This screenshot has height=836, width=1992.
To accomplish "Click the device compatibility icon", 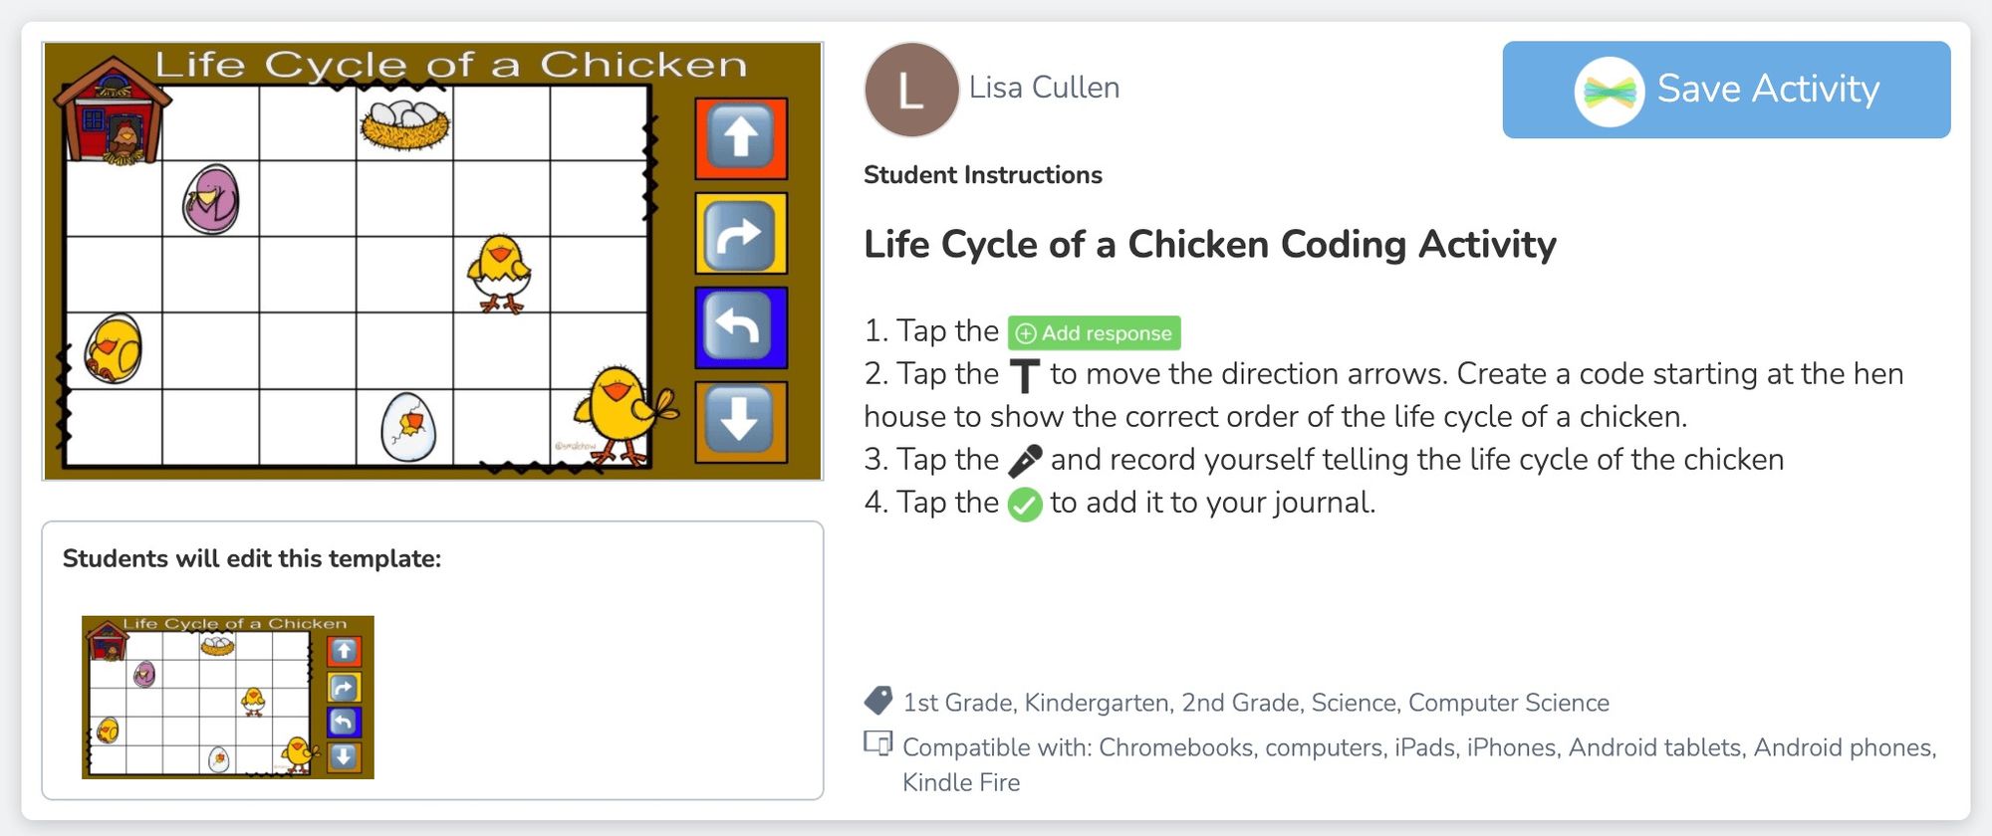I will coord(877,743).
